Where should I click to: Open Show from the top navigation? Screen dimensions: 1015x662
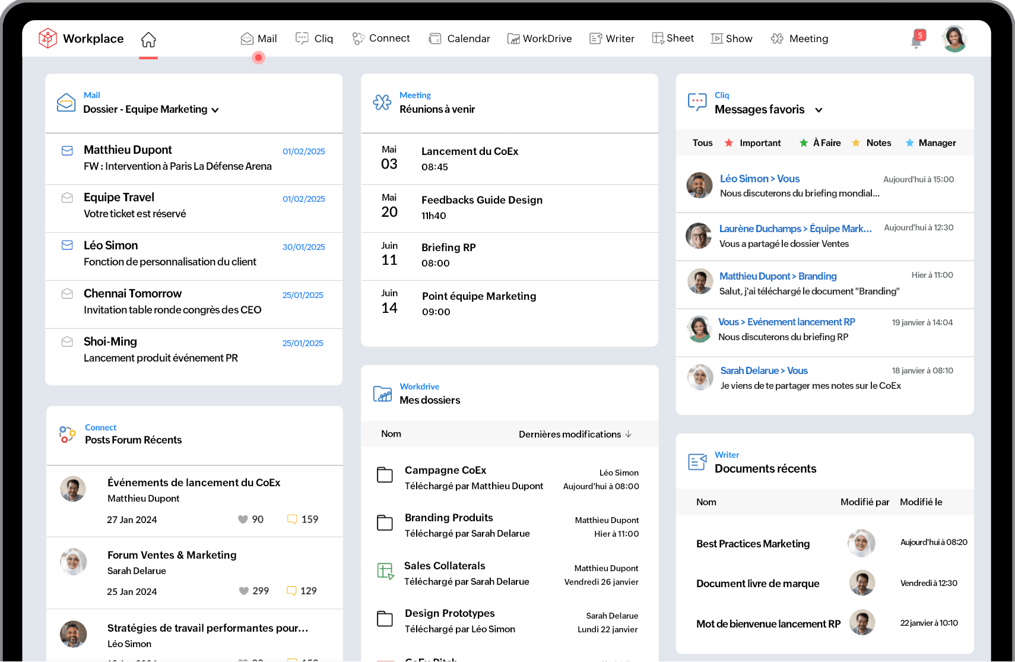click(732, 39)
